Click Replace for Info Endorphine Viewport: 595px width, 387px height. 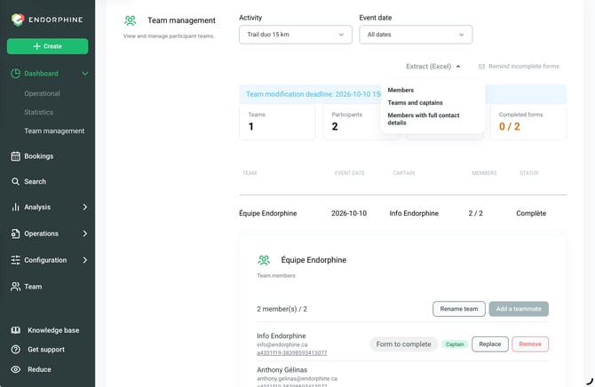(490, 344)
